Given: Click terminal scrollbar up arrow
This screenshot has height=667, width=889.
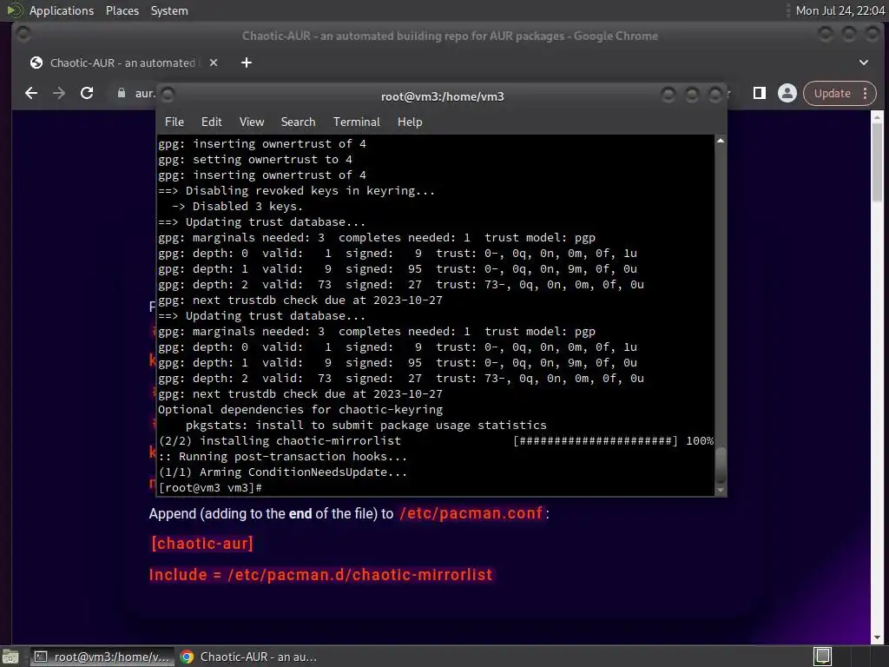Looking at the screenshot, I should point(721,141).
